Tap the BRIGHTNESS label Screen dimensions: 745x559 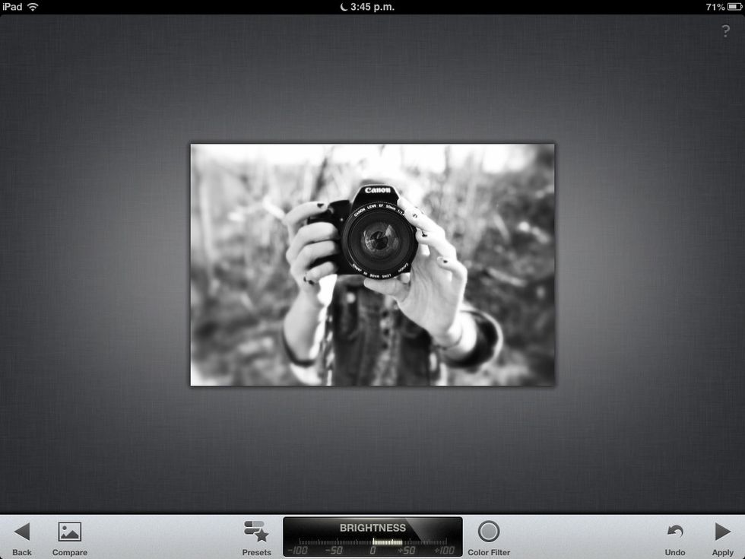(x=372, y=528)
